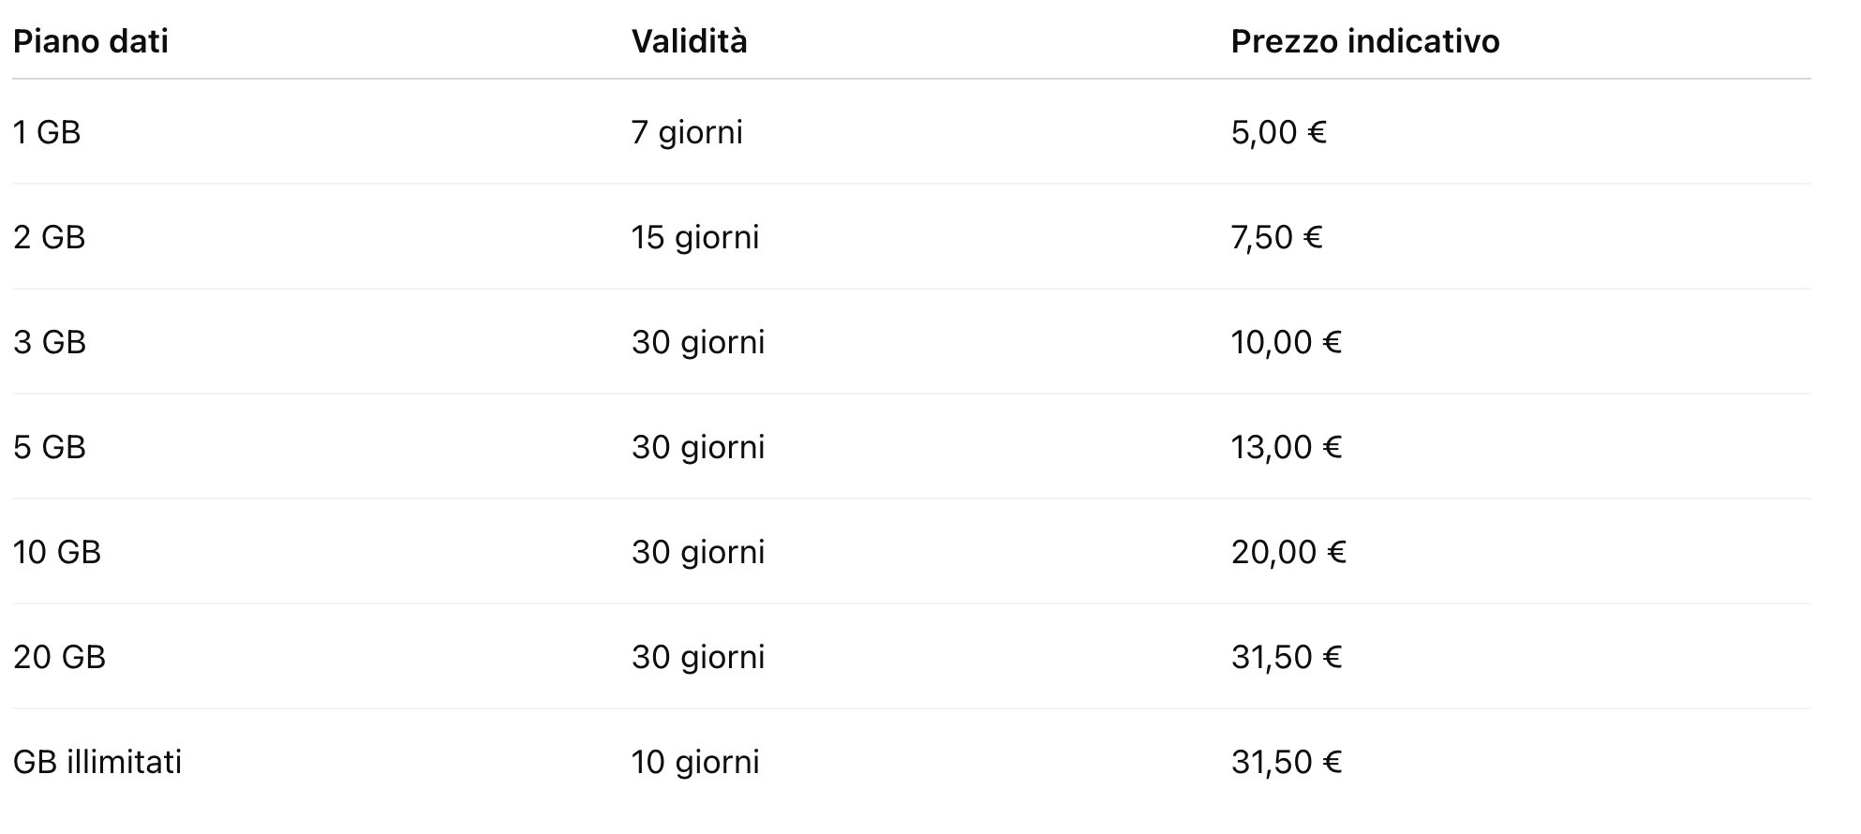The height and width of the screenshot is (834, 1861).
Task: Select the 1 GB plan cell
Action: [x=47, y=132]
